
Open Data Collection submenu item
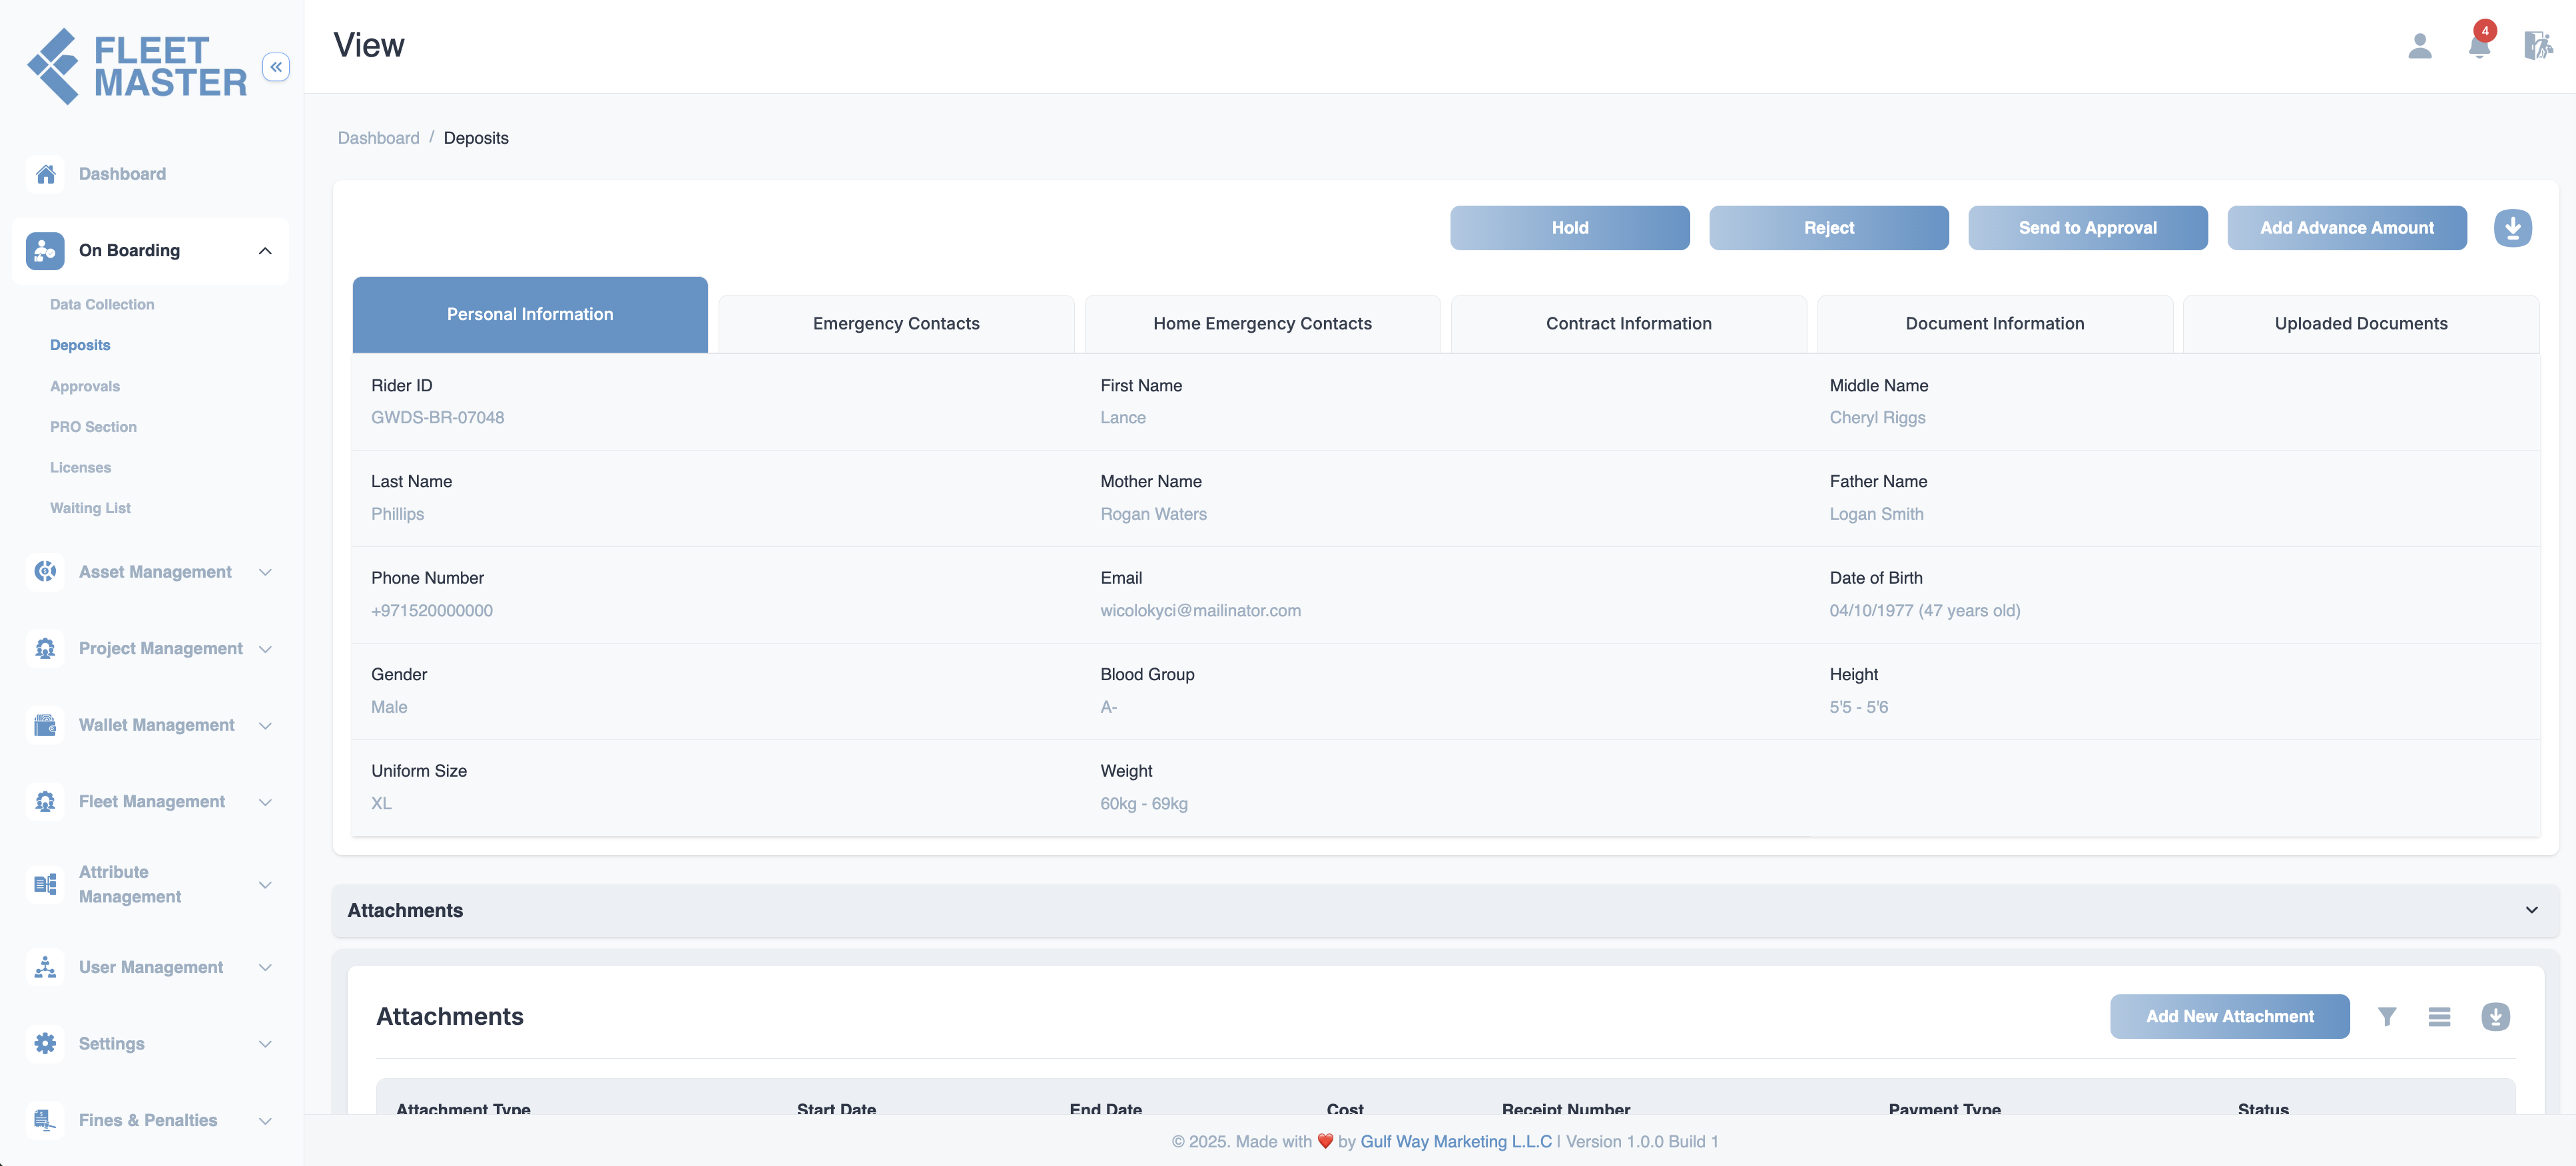point(102,305)
